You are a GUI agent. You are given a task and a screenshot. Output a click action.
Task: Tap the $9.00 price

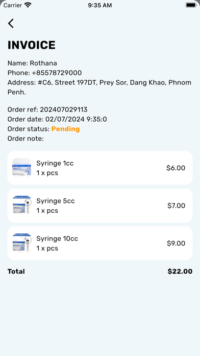coord(176,243)
